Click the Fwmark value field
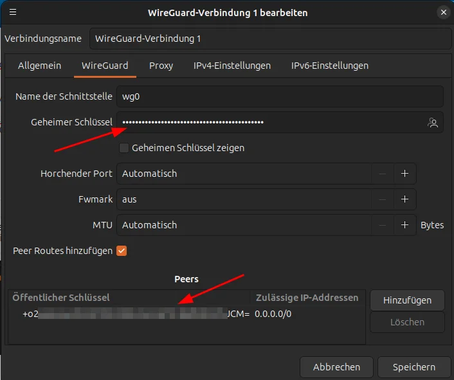Viewport: 454px width, 380px height. coord(244,199)
